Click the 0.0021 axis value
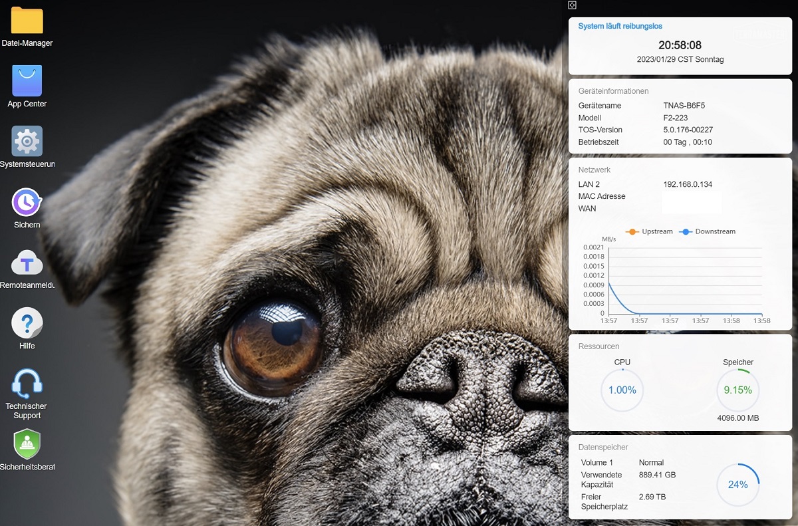The image size is (798, 526). (593, 247)
